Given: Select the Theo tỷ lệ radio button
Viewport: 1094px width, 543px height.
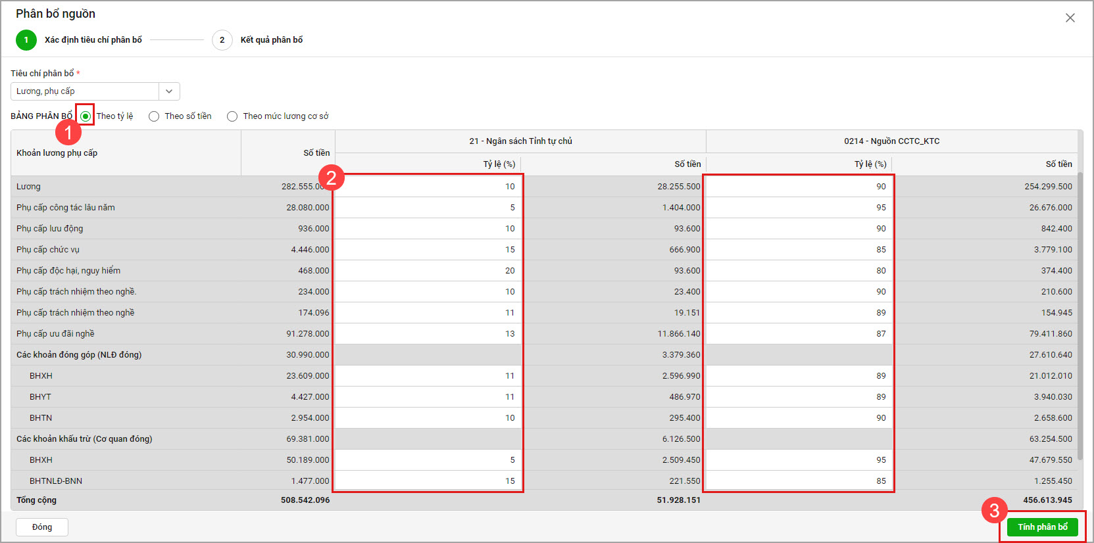Looking at the screenshot, I should (86, 116).
